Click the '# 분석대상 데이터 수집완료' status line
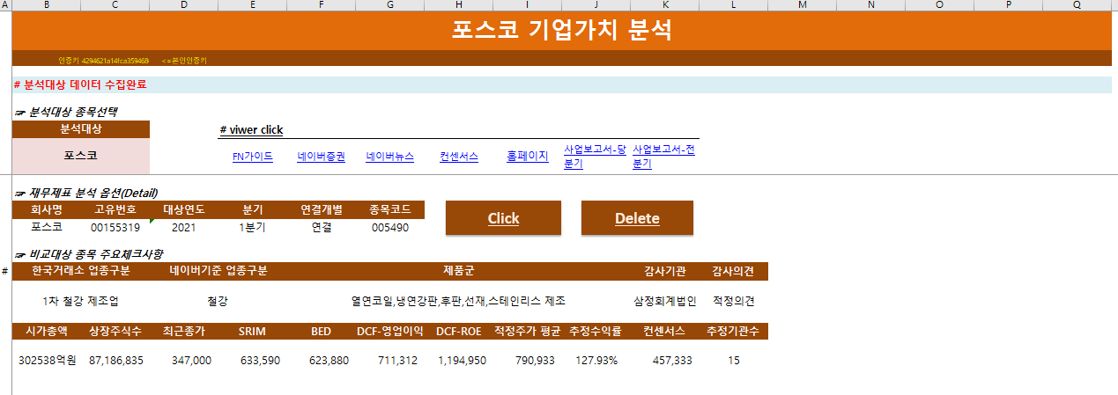The image size is (1118, 395). pyautogui.click(x=80, y=85)
